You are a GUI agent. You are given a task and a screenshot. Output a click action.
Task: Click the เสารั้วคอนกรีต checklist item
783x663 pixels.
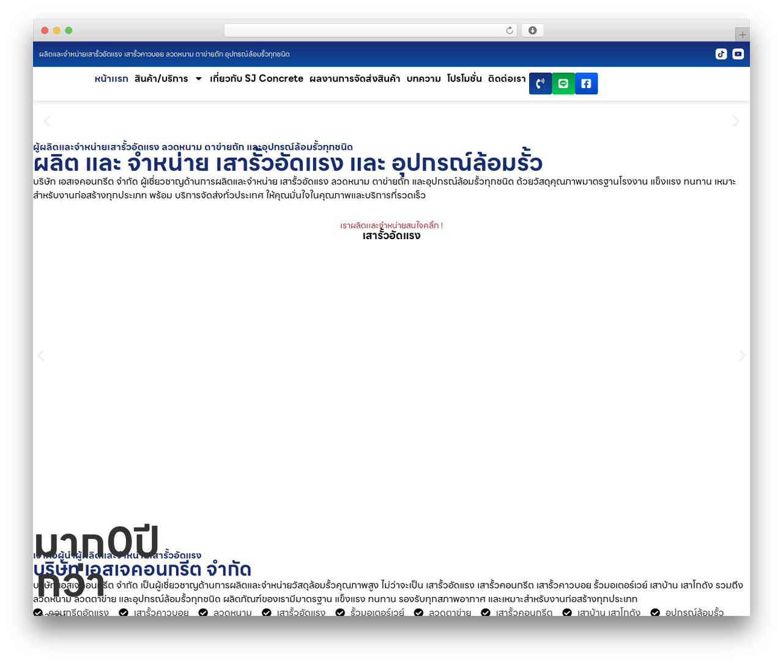pos(517,612)
